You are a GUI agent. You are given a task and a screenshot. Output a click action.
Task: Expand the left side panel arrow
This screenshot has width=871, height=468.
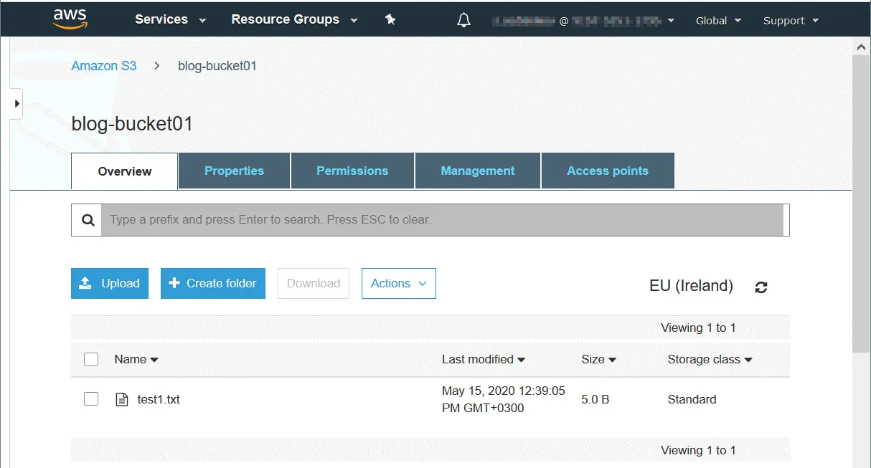coord(17,104)
